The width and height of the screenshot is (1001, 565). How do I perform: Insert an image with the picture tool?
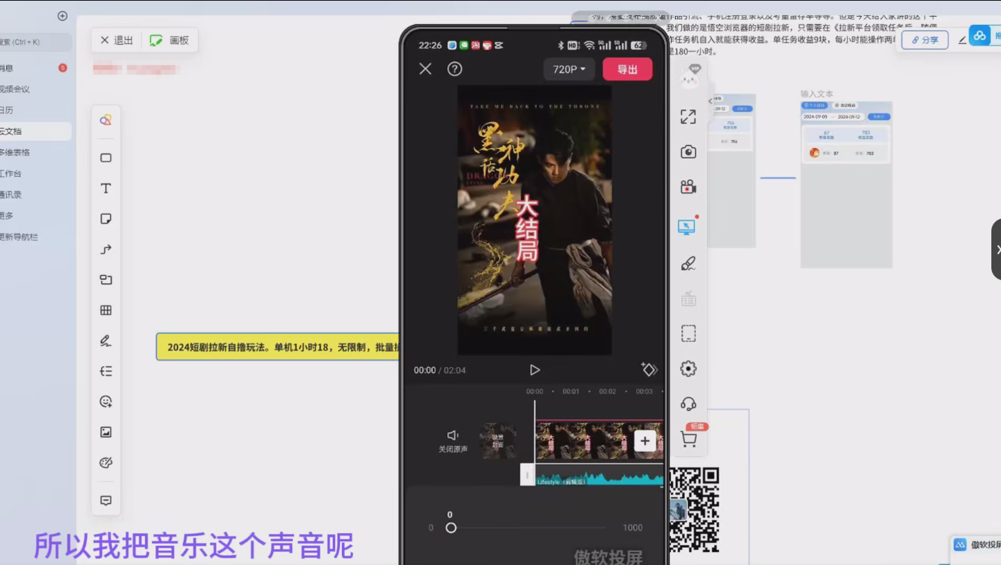[106, 432]
